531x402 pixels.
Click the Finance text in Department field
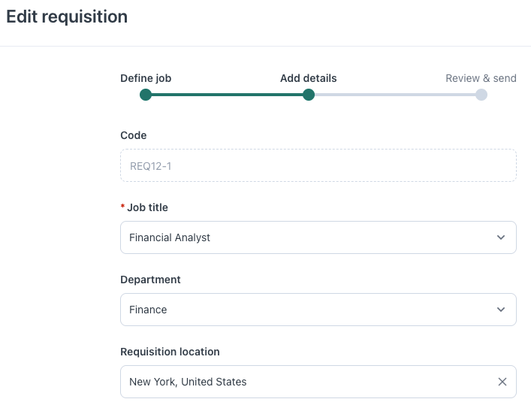tap(148, 310)
